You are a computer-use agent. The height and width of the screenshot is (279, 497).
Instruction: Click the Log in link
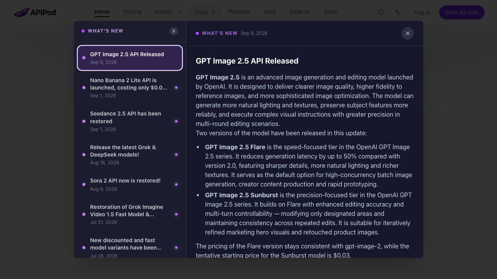point(422,12)
